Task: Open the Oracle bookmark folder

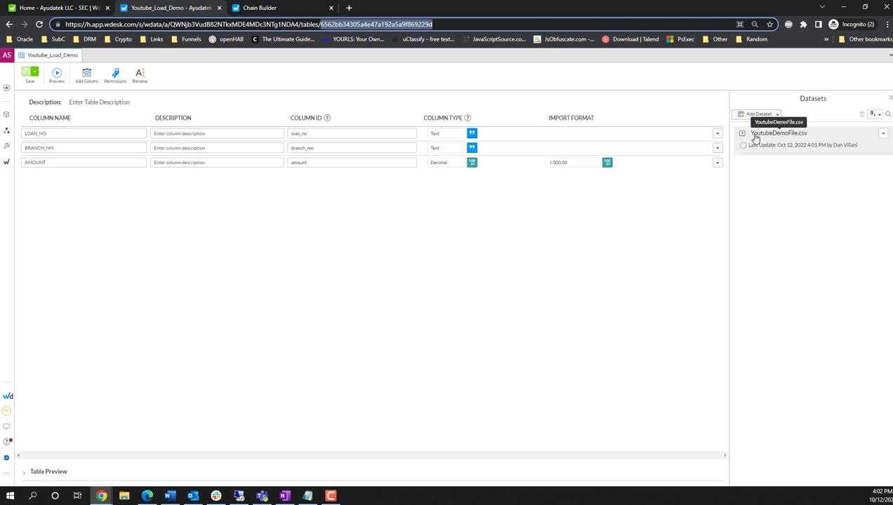Action: tap(20, 39)
